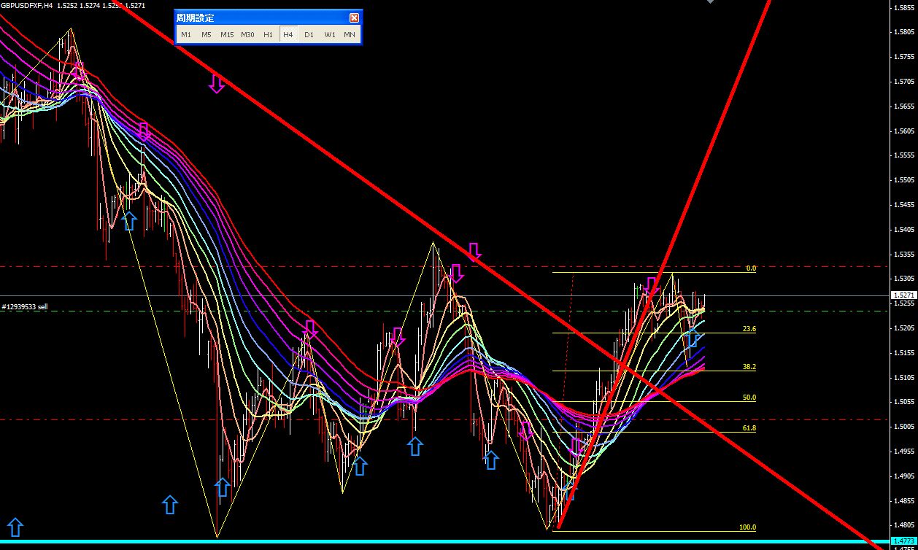
Task: Click the Fibonacci 23.6 level label
Action: (x=749, y=329)
